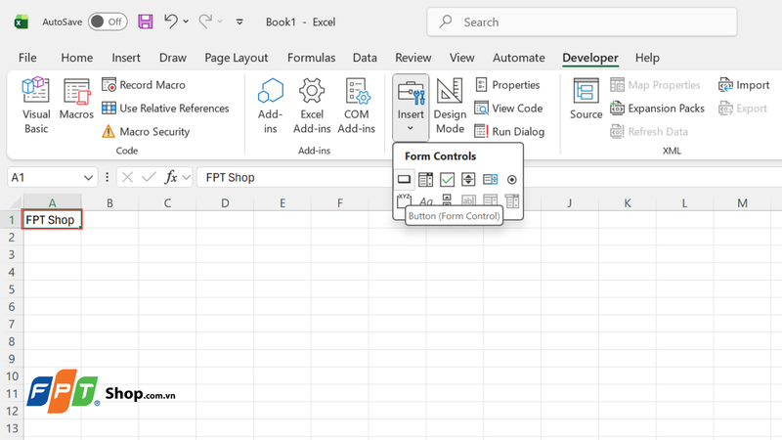Switch to the Insert ribbon tab
Image resolution: width=782 pixels, height=440 pixels.
coord(126,58)
